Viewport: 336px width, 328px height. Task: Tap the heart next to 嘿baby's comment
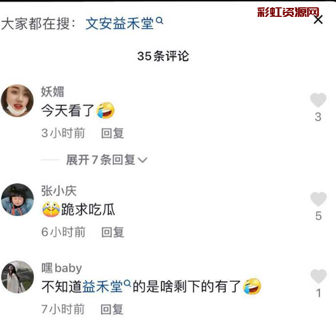click(x=319, y=276)
